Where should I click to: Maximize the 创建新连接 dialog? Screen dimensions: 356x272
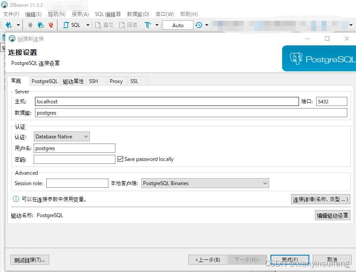click(327, 38)
